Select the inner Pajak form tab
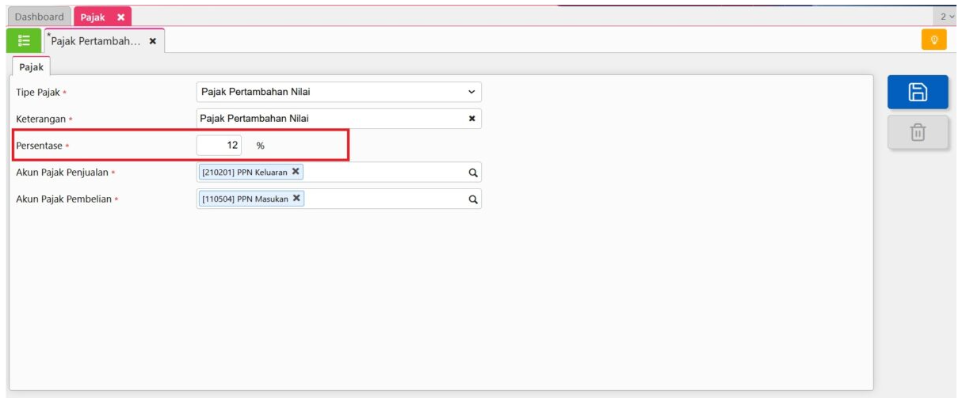The image size is (966, 398). (31, 68)
